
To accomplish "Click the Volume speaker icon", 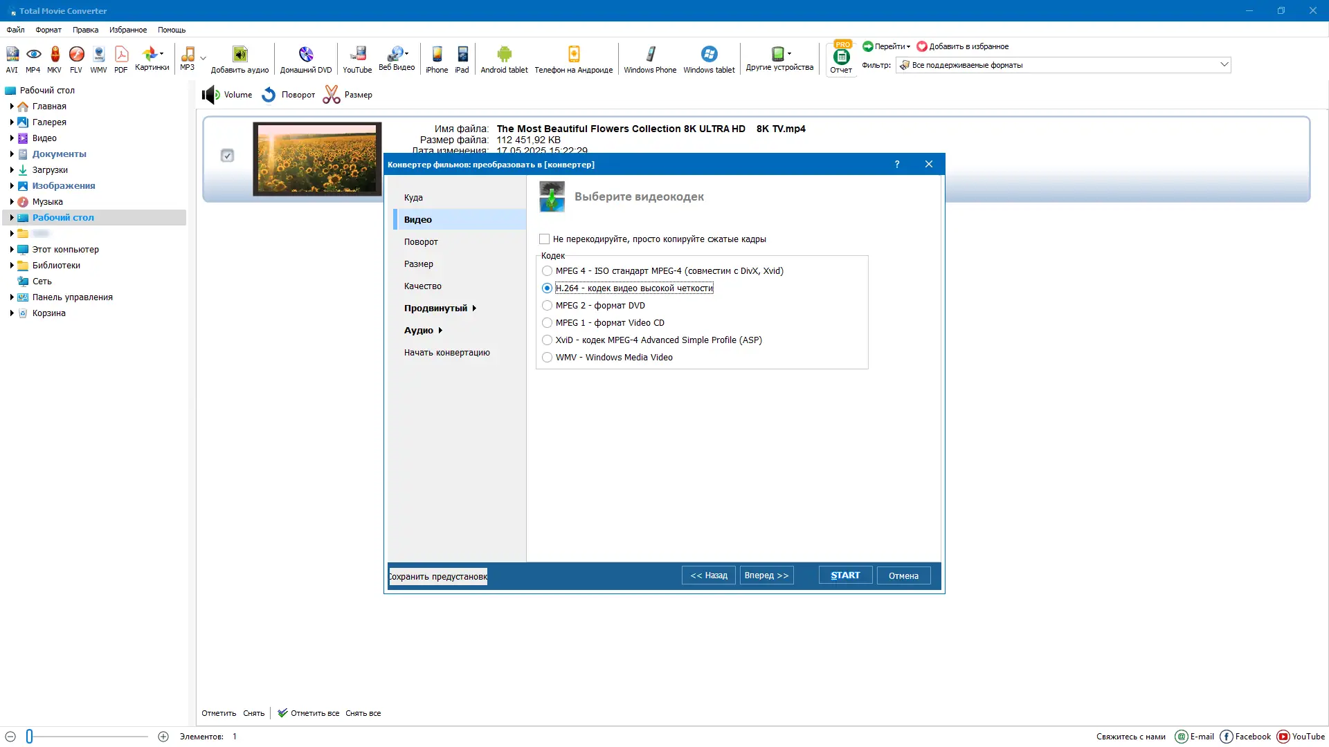I will pos(210,95).
